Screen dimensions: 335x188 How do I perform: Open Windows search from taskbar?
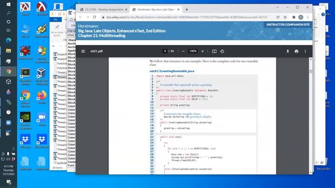(x=8, y=13)
